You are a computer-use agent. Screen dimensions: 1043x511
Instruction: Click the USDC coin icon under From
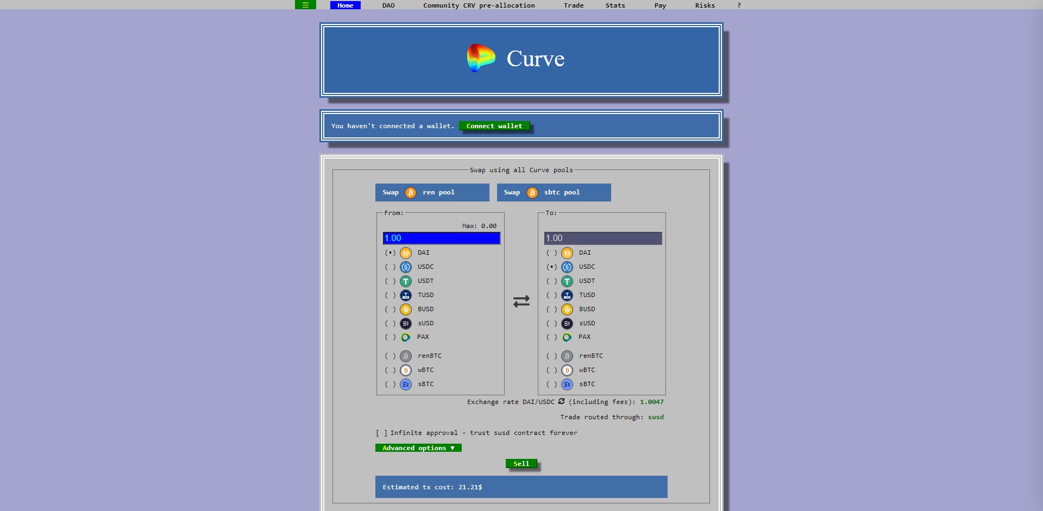(406, 267)
